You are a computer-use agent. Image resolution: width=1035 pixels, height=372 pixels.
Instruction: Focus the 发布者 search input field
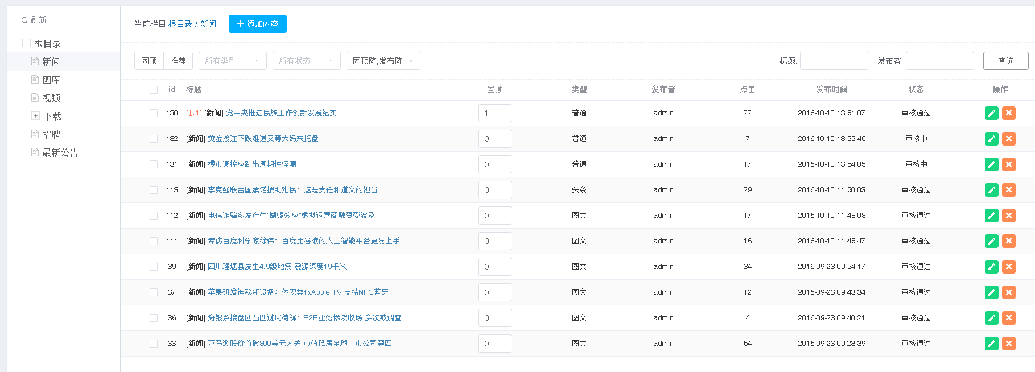pyautogui.click(x=940, y=61)
